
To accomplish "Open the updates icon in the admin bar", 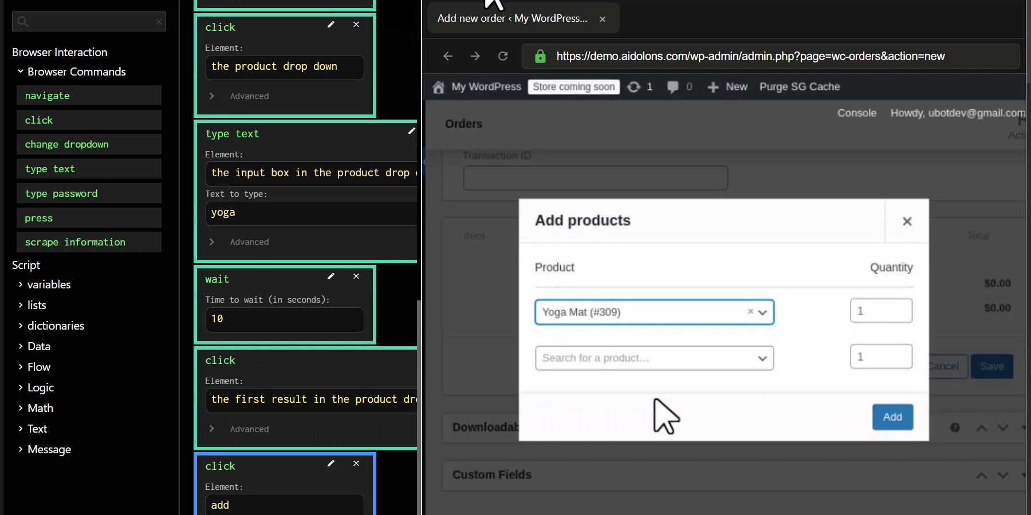I will pos(633,86).
